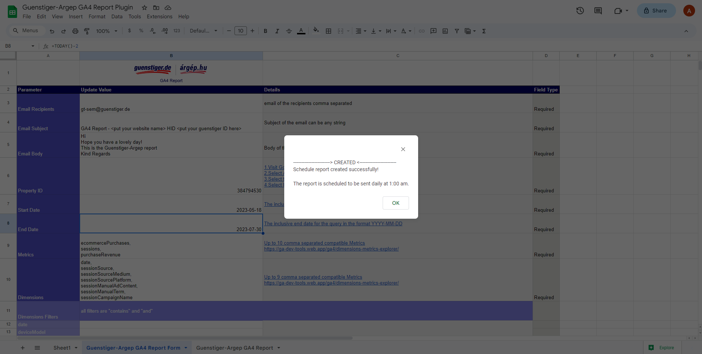Image resolution: width=702 pixels, height=354 pixels.
Task: Click the Share button
Action: pyautogui.click(x=656, y=11)
